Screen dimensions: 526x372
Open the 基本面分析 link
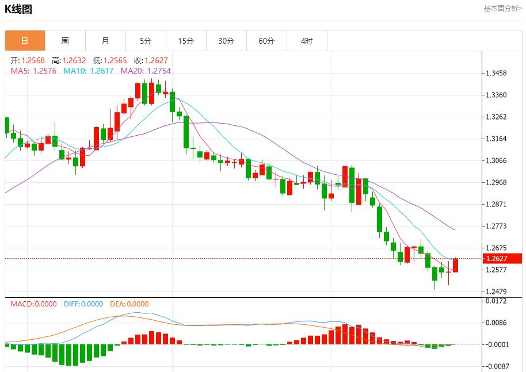tap(502, 9)
